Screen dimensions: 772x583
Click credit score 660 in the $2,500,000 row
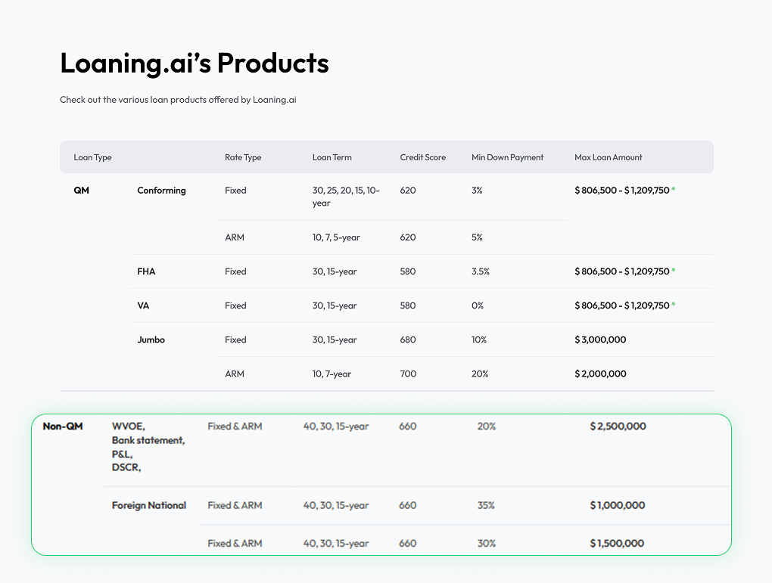(408, 426)
